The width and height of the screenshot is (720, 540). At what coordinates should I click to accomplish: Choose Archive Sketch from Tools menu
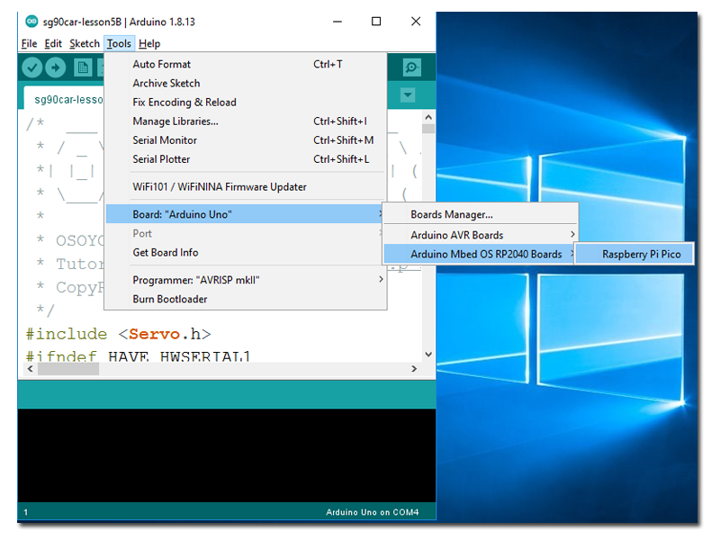click(x=245, y=83)
